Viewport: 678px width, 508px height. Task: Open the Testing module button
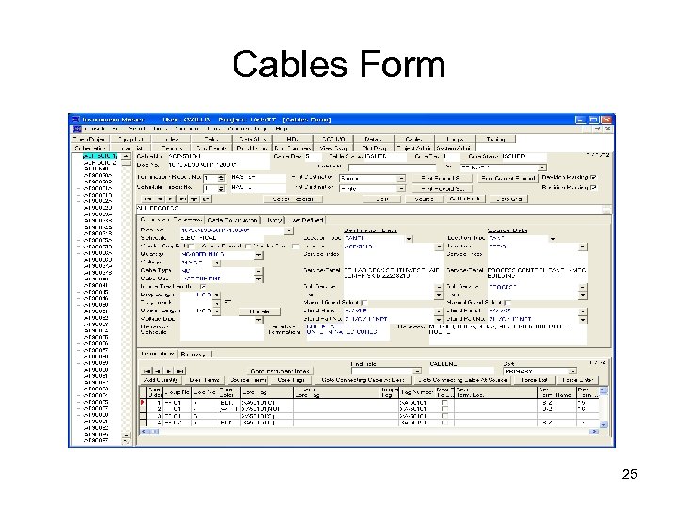(x=495, y=139)
